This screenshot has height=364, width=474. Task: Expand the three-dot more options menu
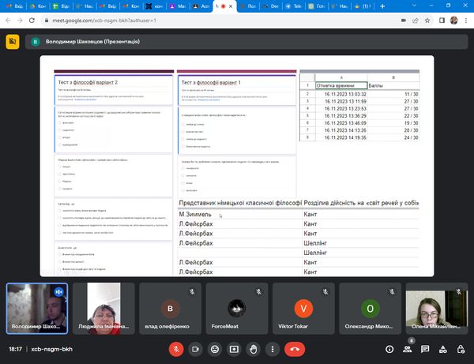273,348
